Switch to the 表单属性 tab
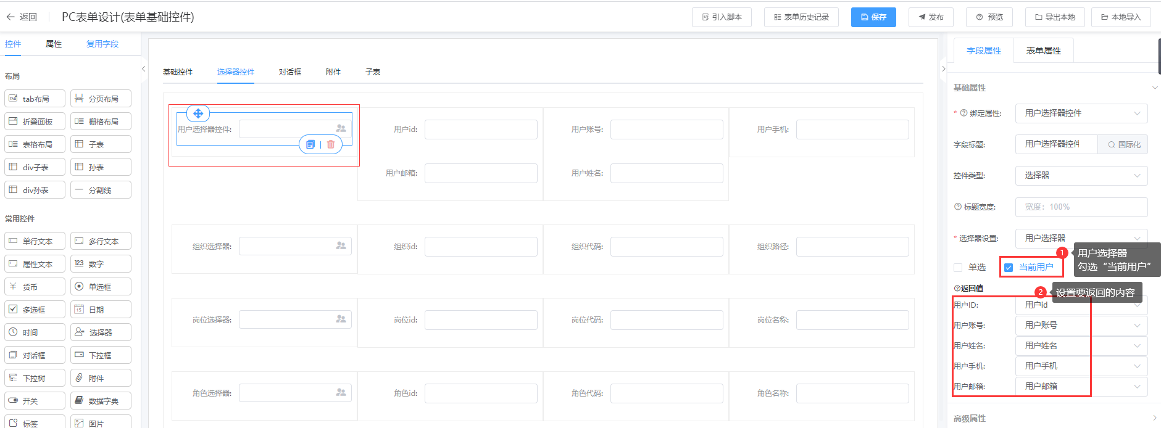 1043,51
